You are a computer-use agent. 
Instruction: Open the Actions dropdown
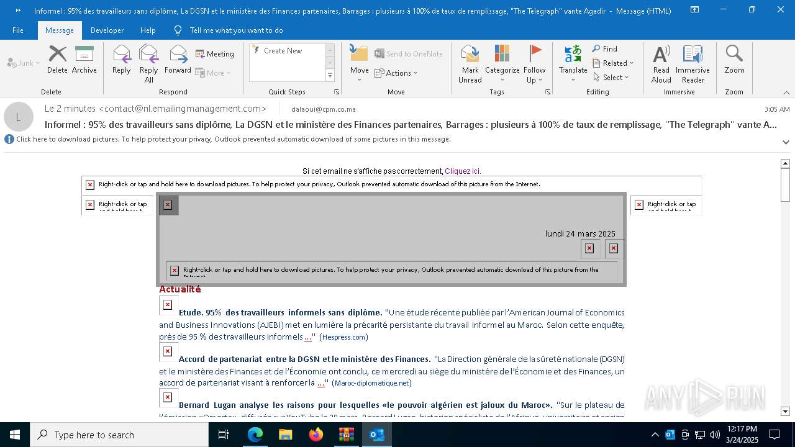point(396,73)
